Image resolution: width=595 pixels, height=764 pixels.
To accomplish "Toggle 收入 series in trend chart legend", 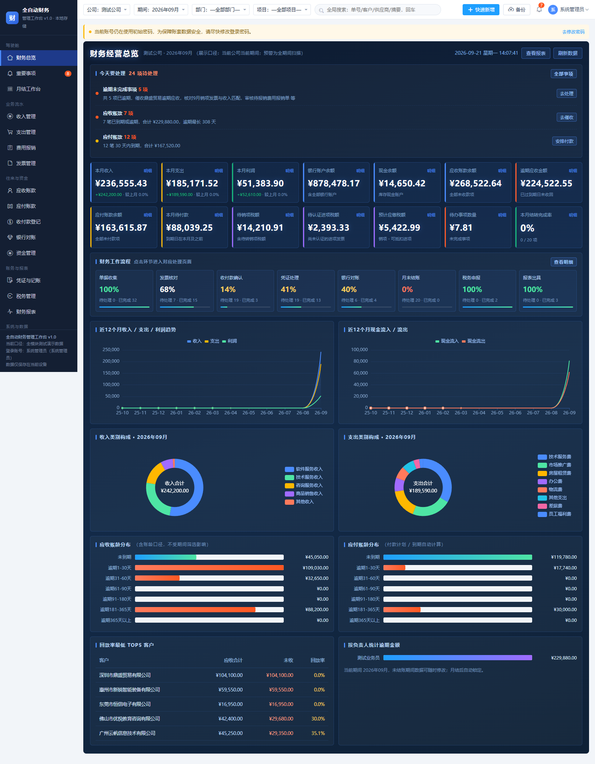I will pos(194,341).
